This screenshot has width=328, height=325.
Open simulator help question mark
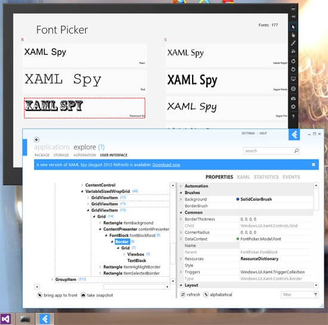293,117
